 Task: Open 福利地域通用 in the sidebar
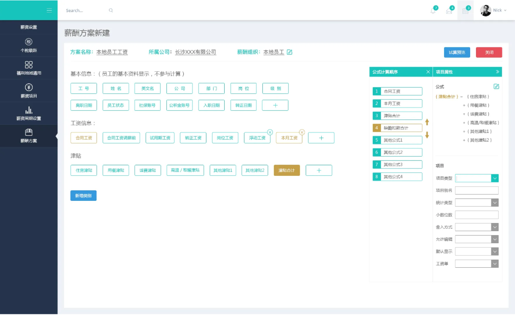pos(28,68)
